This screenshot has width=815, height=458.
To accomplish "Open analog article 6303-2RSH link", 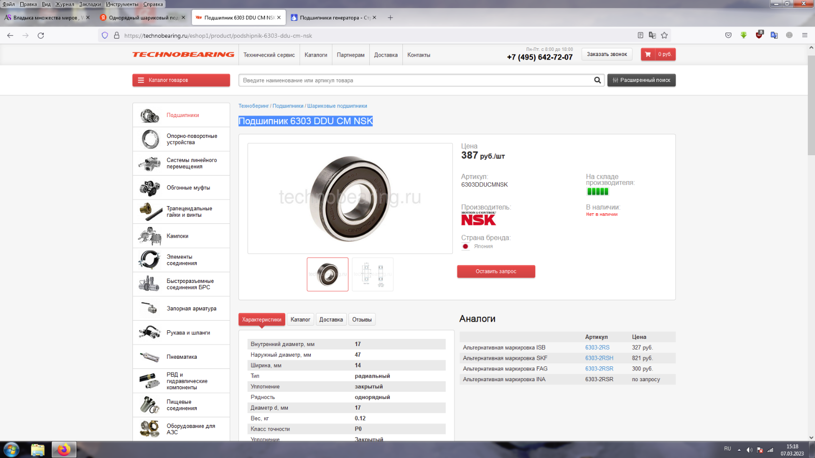I will 599,358.
